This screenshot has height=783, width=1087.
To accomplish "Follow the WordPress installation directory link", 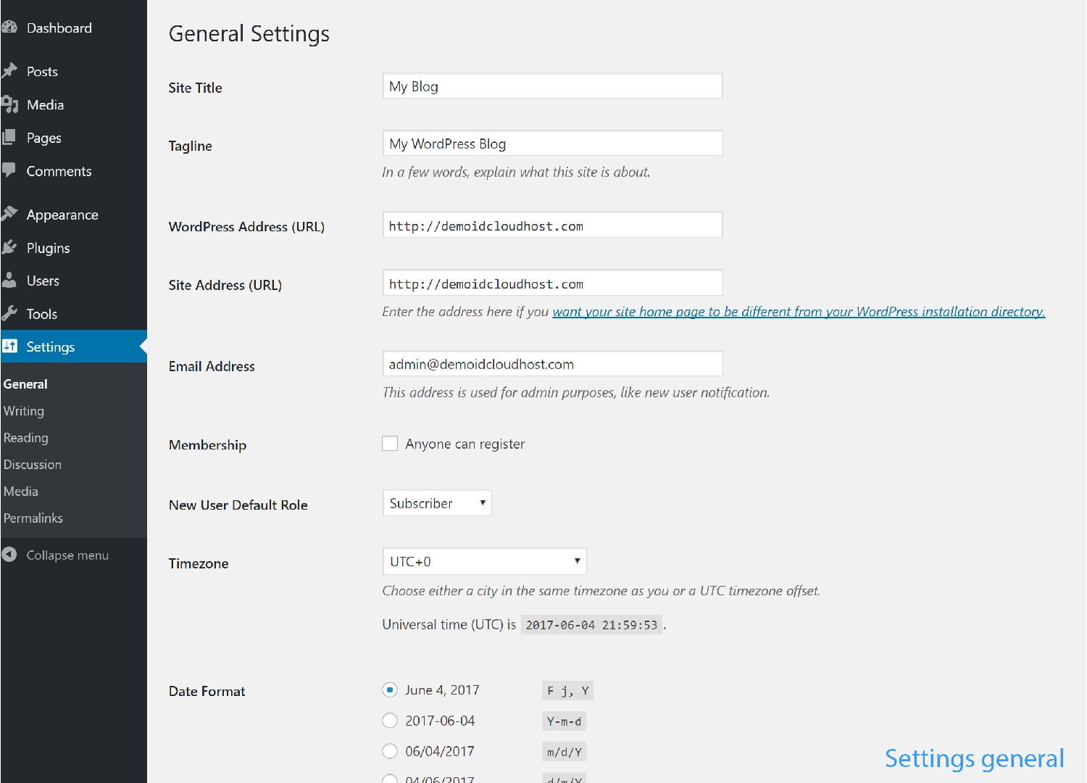I will pos(797,311).
